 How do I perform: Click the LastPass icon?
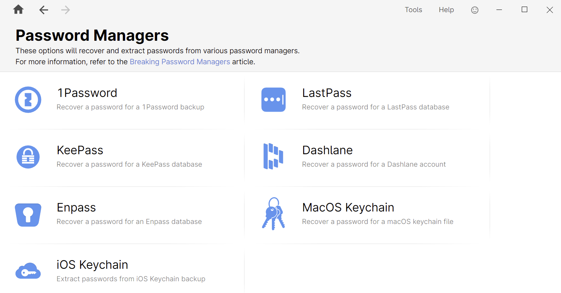click(273, 100)
